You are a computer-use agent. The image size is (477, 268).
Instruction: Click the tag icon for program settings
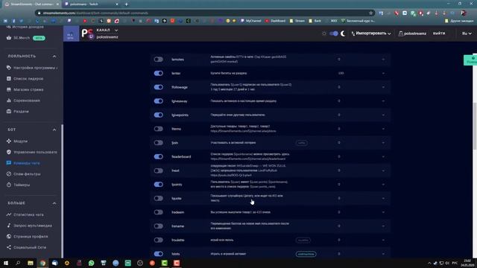pos(9,68)
